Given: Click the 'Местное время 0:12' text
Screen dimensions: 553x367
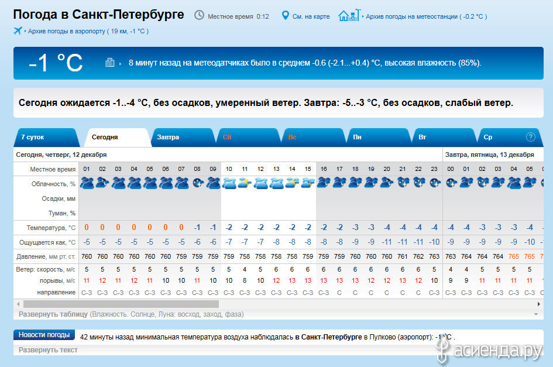Looking at the screenshot, I should point(238,16).
